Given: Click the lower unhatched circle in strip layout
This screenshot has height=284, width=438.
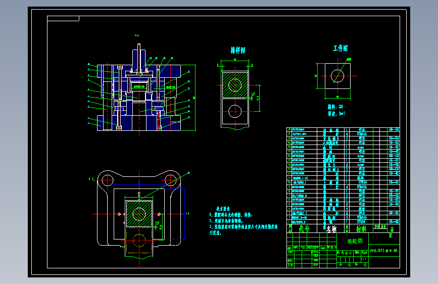Looking at the screenshot, I should (235, 111).
